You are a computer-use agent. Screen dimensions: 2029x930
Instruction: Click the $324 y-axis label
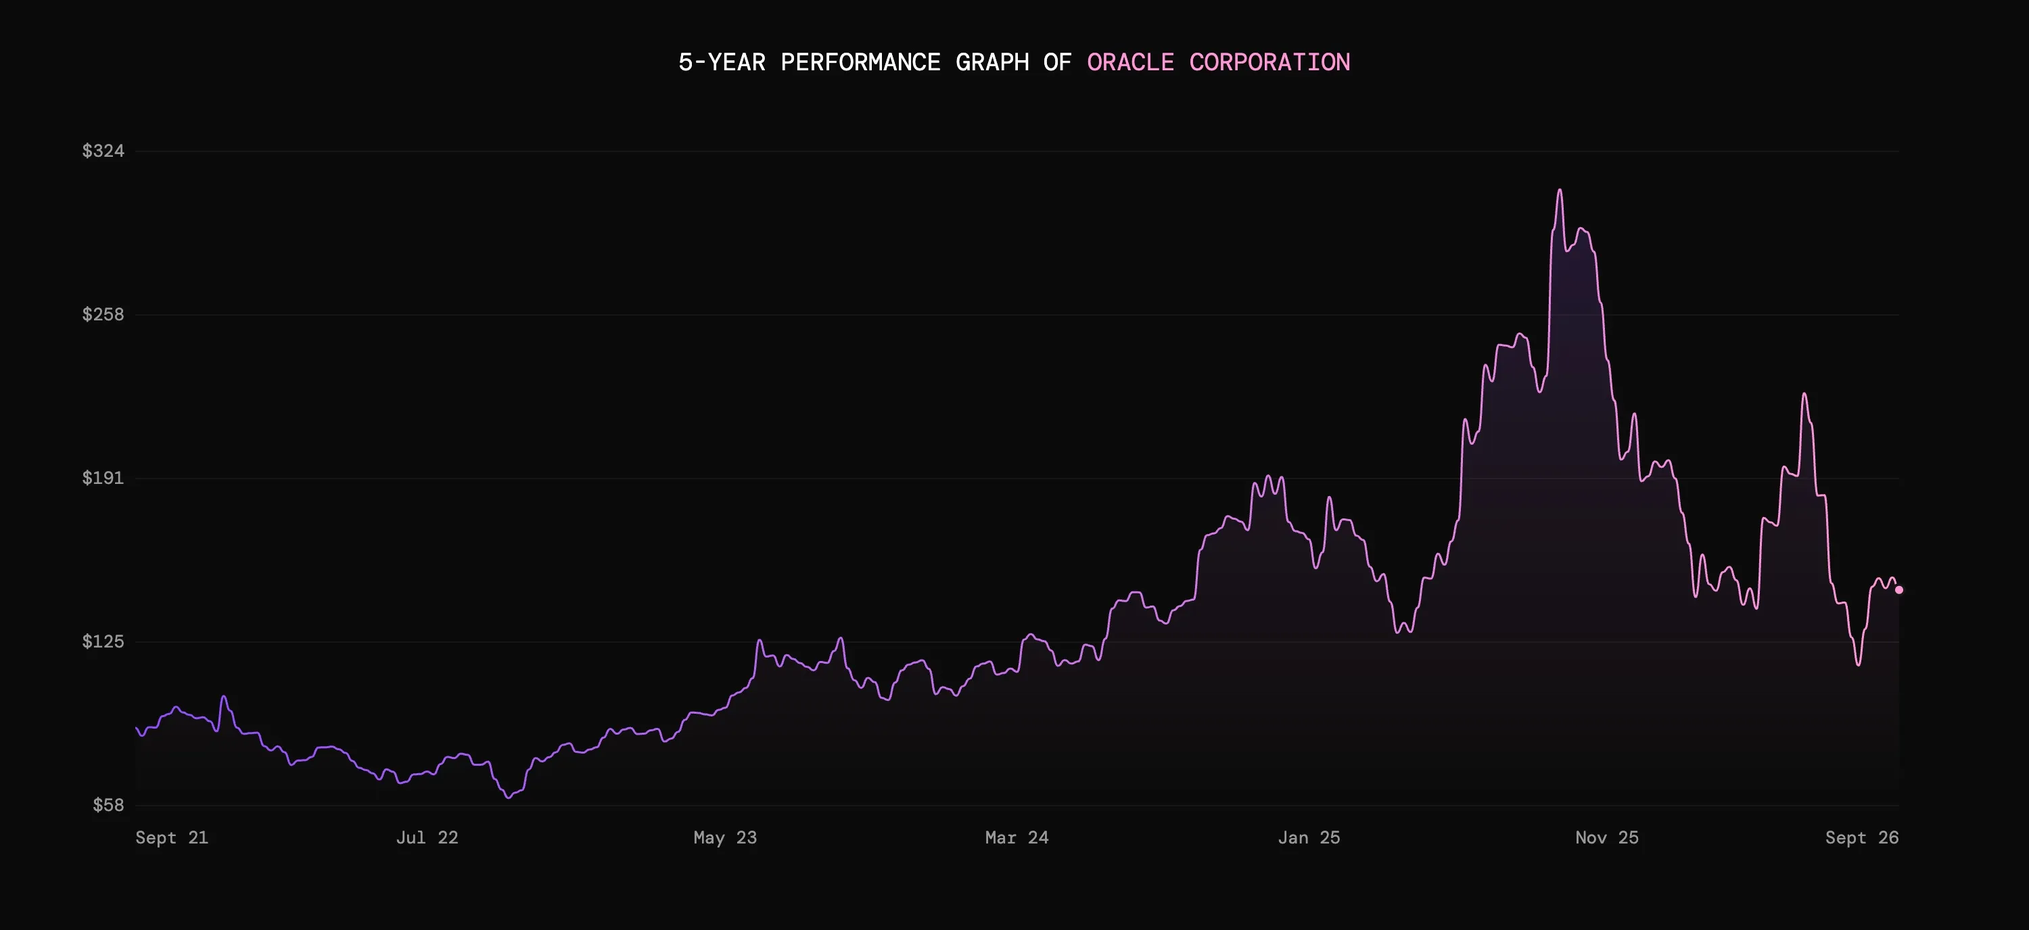pos(103,150)
